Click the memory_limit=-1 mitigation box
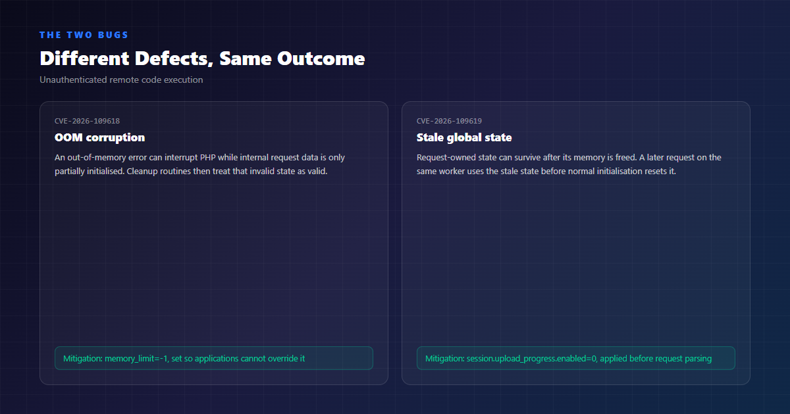 (x=214, y=358)
